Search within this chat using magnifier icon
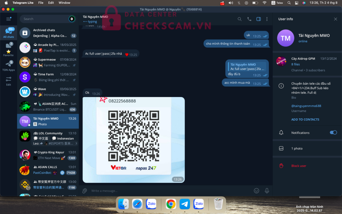This screenshot has width=342, height=214. coord(239,19)
